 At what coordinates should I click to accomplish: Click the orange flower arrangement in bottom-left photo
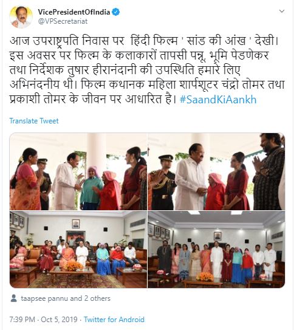coord(73,266)
